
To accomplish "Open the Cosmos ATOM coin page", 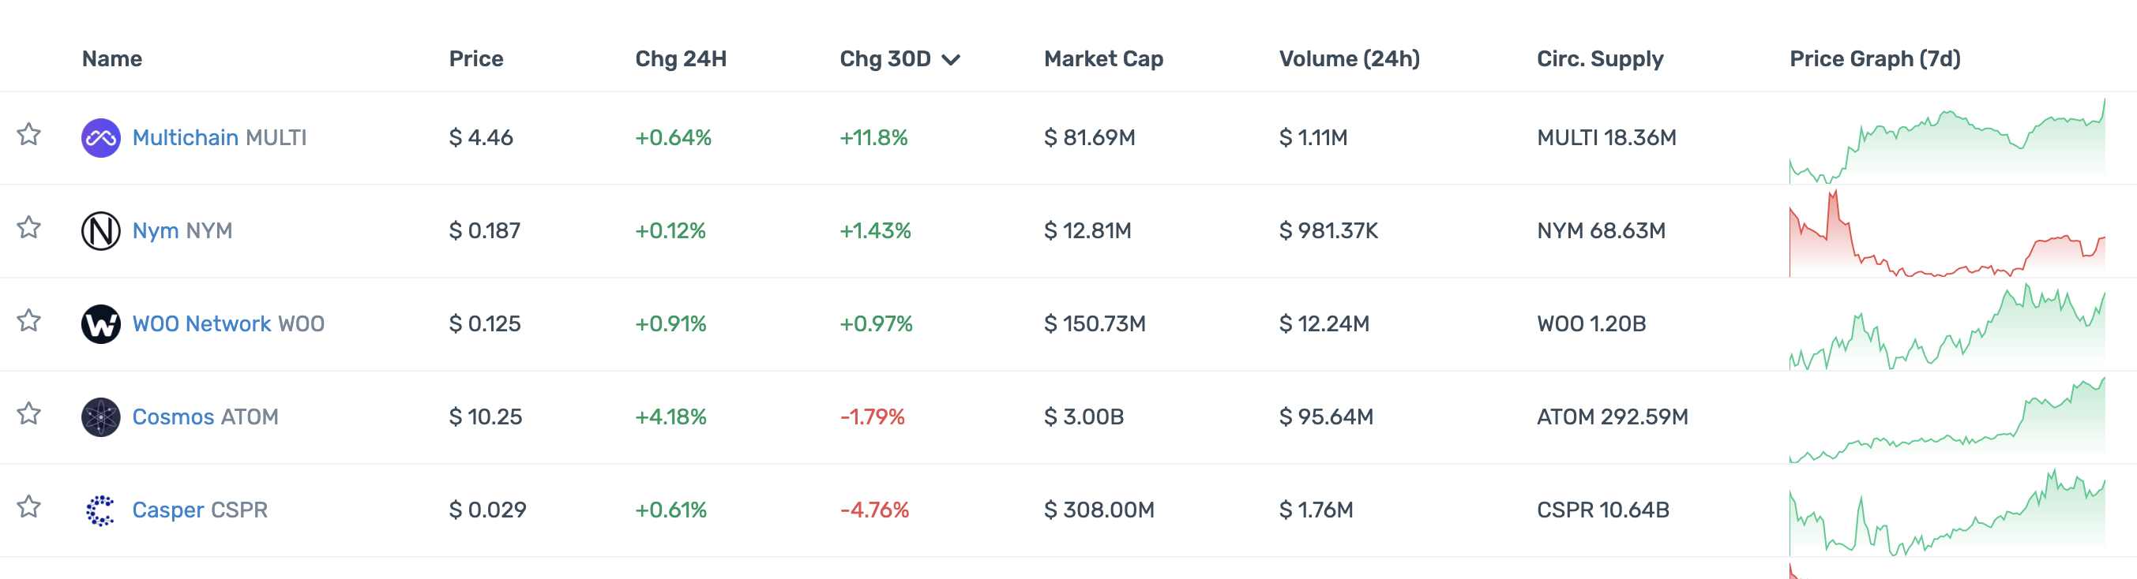I will click(205, 417).
